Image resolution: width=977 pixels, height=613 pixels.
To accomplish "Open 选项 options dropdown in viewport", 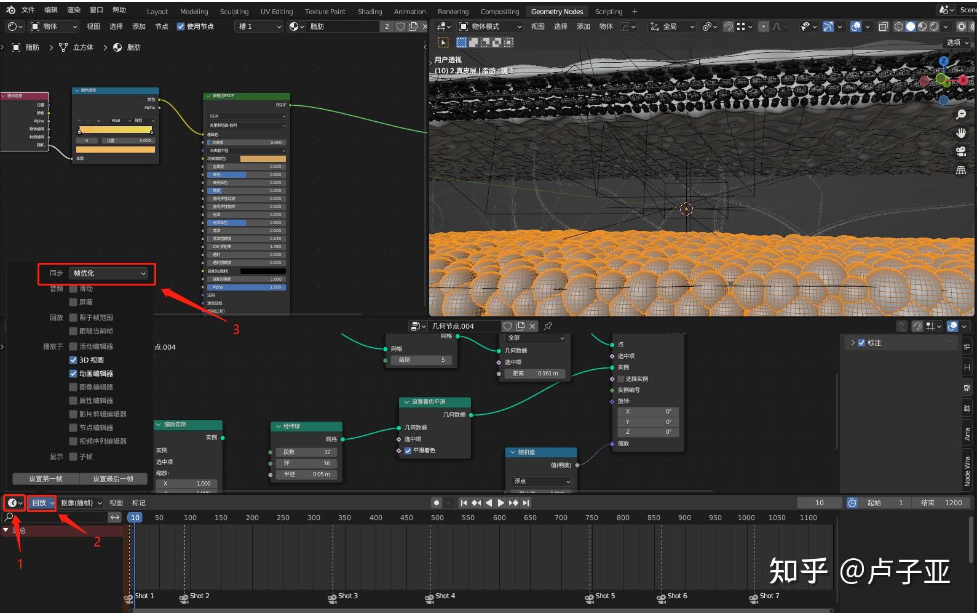I will tap(957, 42).
